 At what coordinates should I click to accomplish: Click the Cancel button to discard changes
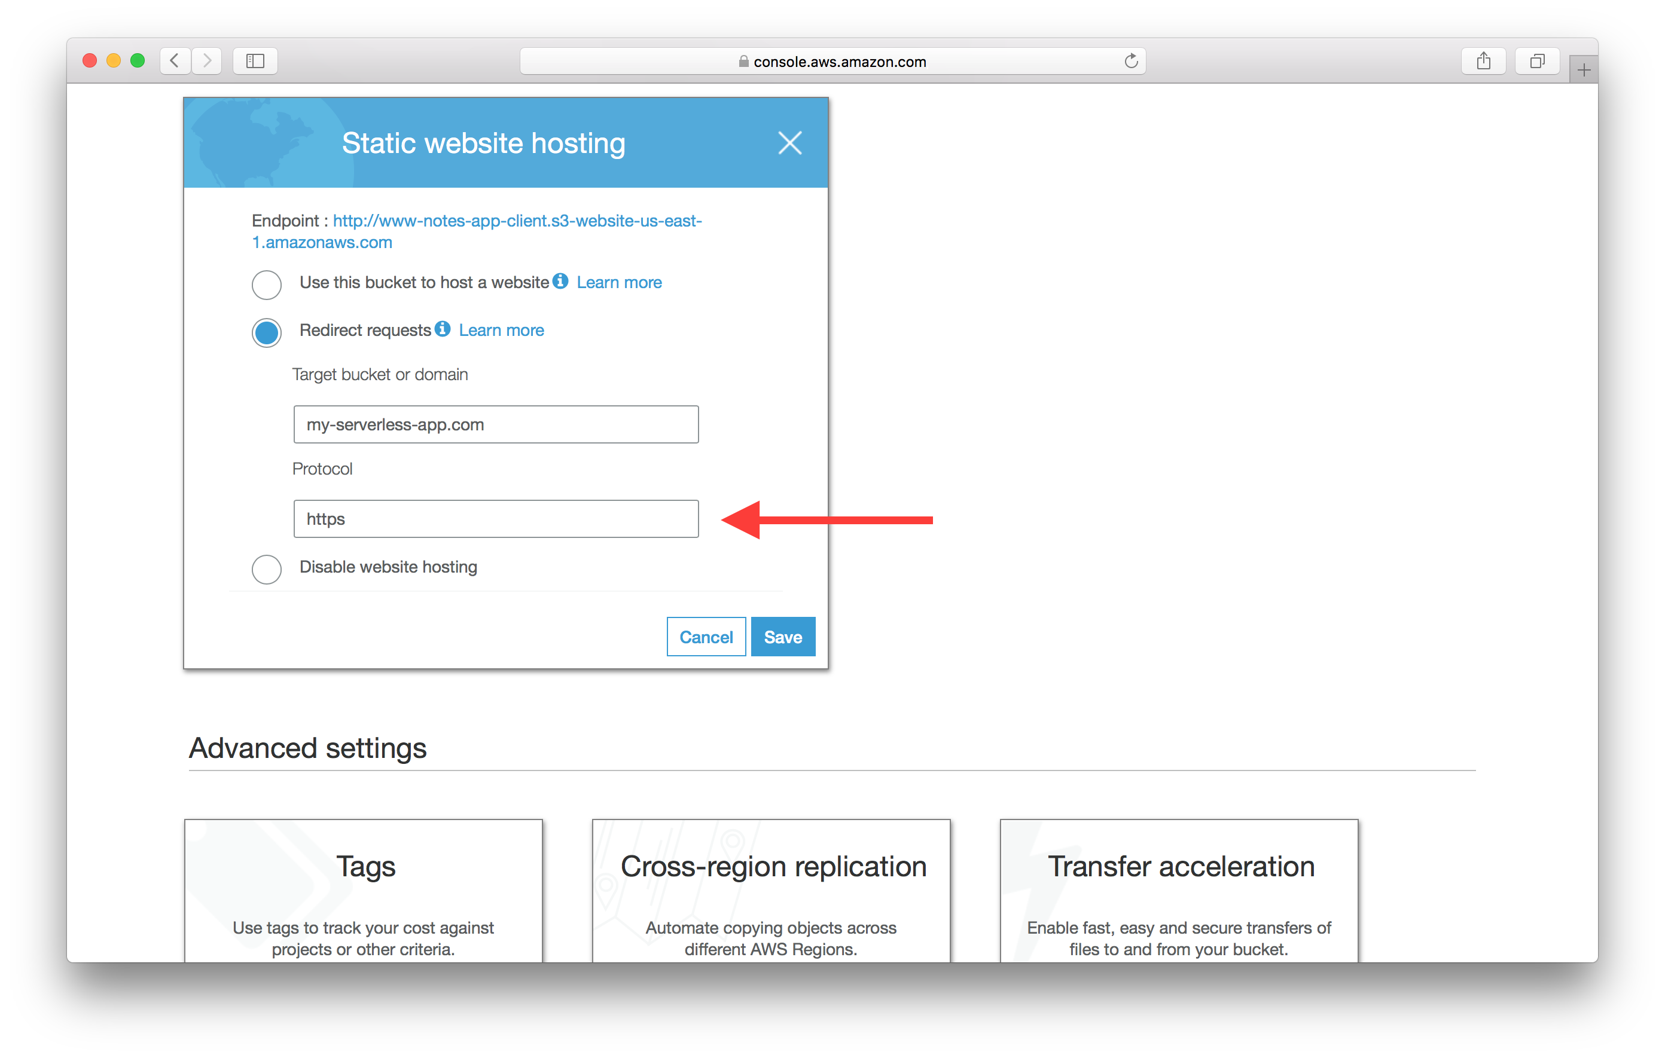[705, 636]
